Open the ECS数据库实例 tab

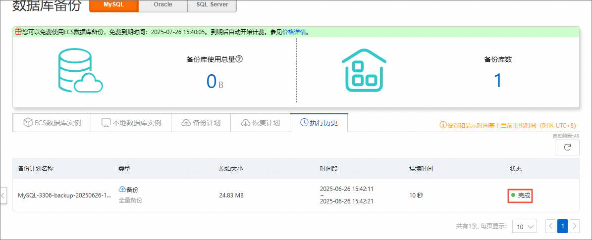52,123
